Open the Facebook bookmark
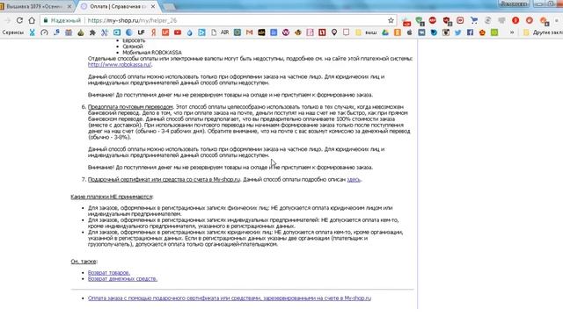563x316 pixels. tap(470, 32)
